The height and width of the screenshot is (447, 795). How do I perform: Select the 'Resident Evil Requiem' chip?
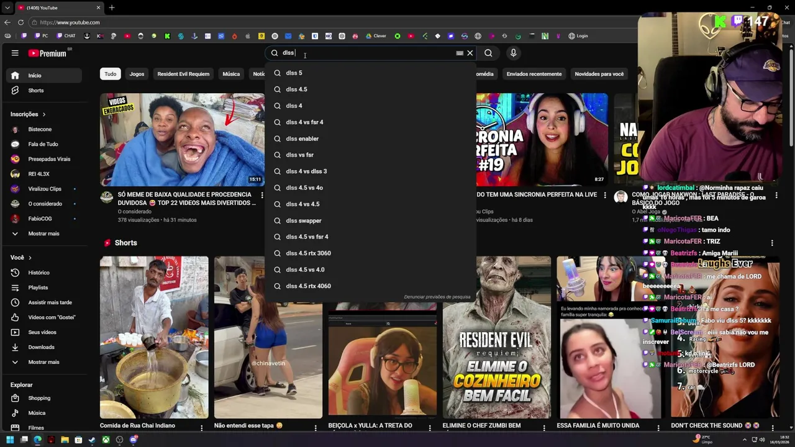(x=183, y=74)
